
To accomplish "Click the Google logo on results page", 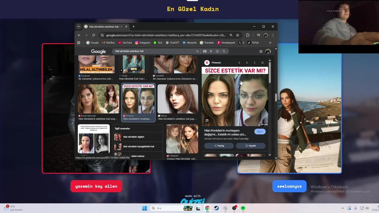I will (x=98, y=51).
